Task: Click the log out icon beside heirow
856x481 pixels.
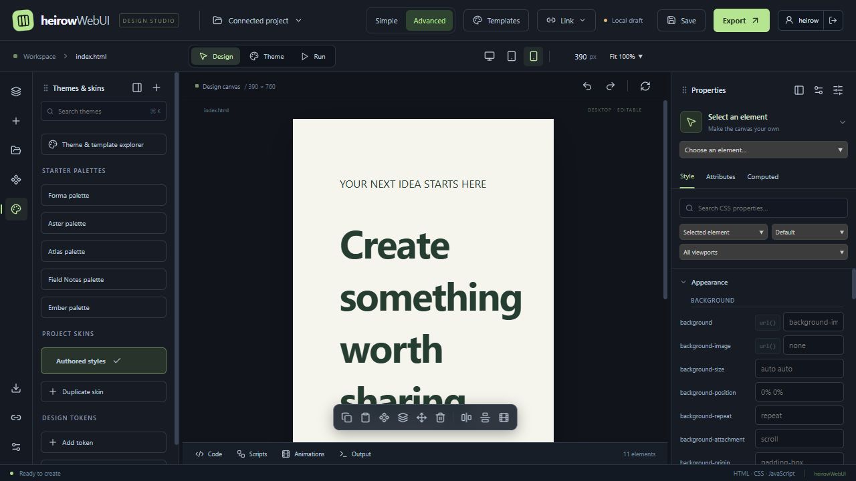Action: click(833, 21)
